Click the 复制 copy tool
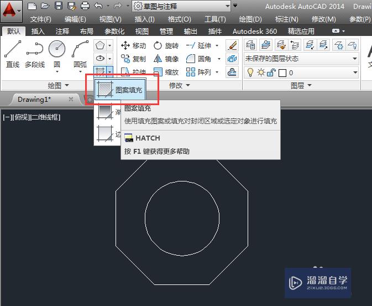 point(133,59)
